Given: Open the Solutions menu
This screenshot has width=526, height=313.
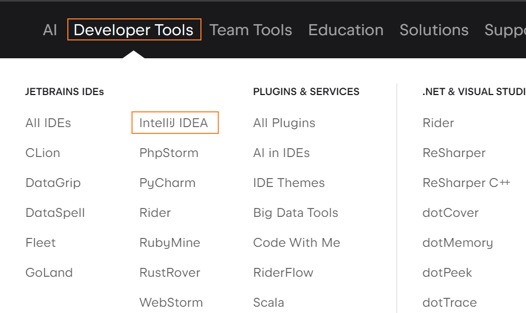Looking at the screenshot, I should click(x=434, y=30).
